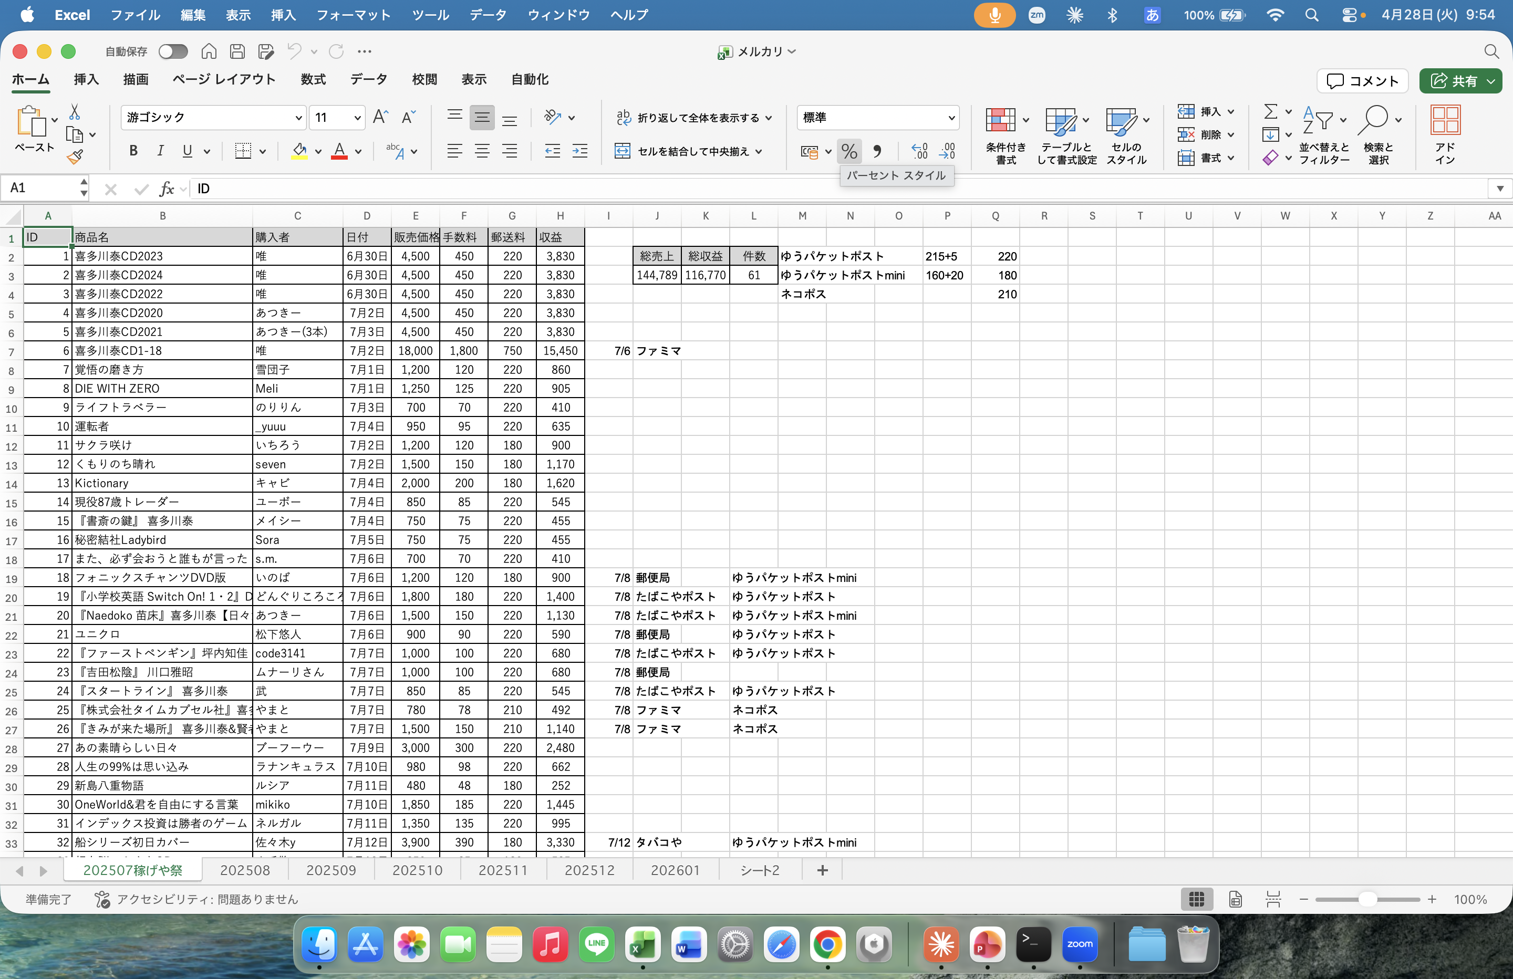Decrease font size with small A icon
Viewport: 1513px width, 979px height.
[x=408, y=117]
